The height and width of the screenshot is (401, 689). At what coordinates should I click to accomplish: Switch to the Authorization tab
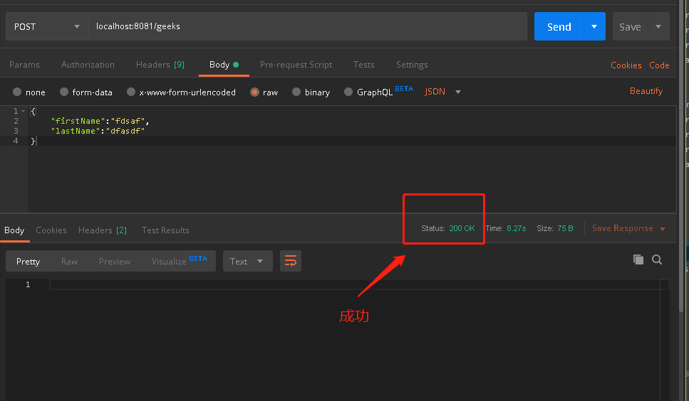[x=88, y=65]
